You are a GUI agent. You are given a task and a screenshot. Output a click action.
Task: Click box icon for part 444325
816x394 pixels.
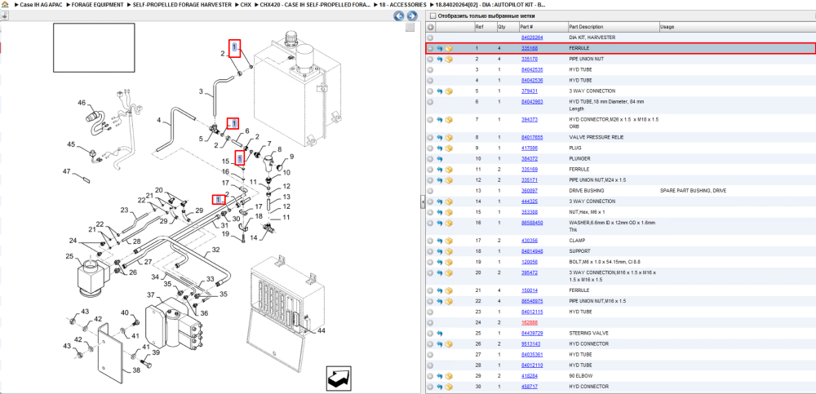449,201
